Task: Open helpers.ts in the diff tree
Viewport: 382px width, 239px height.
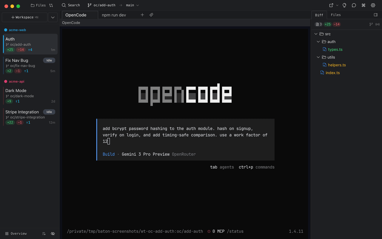Action: pos(337,65)
